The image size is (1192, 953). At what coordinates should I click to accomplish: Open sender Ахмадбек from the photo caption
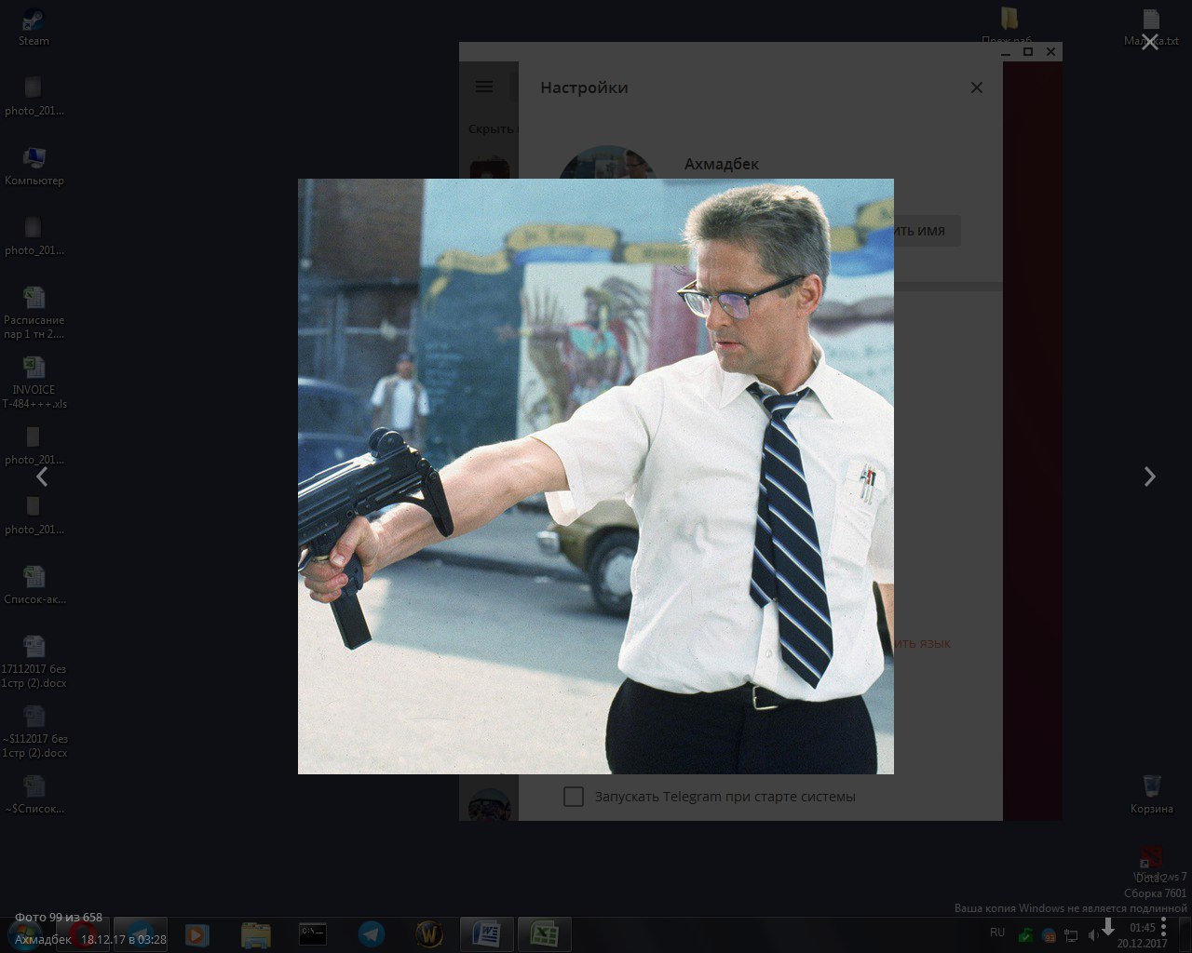(43, 940)
